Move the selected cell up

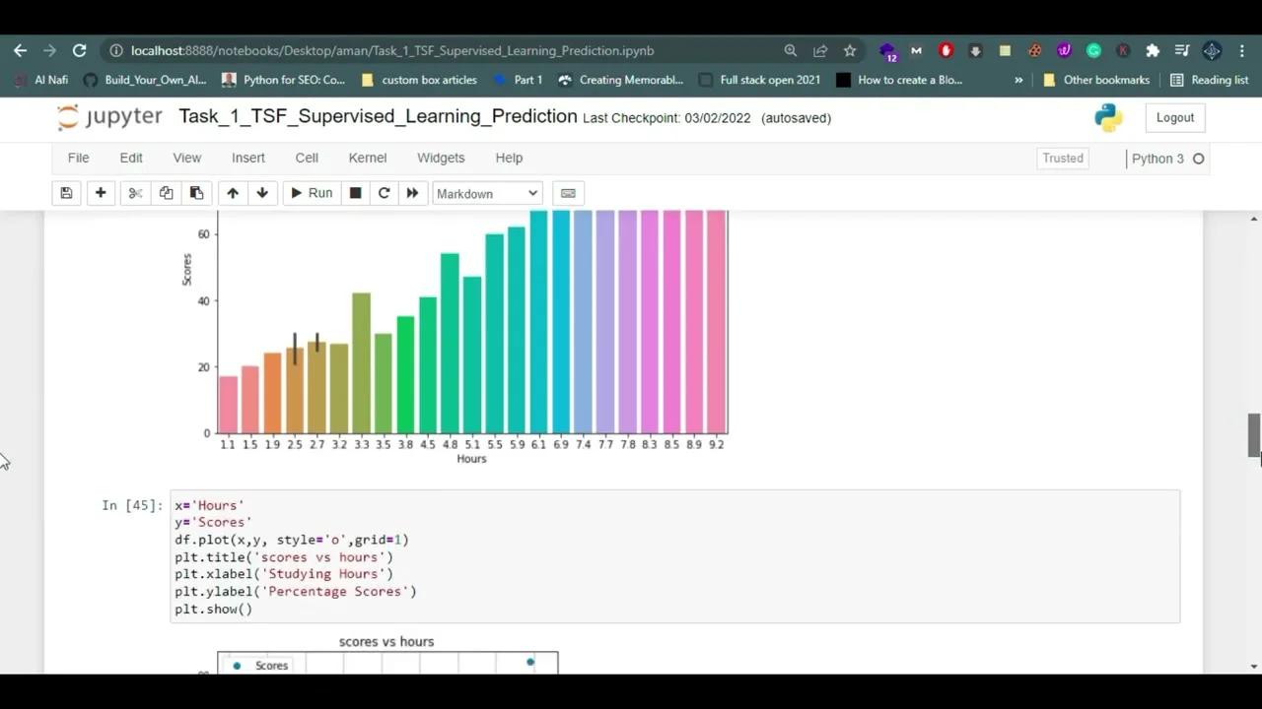coord(233,193)
